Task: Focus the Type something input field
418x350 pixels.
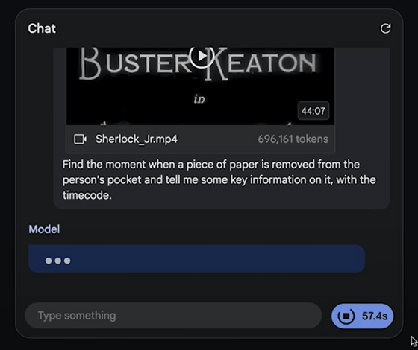Action: [x=173, y=316]
